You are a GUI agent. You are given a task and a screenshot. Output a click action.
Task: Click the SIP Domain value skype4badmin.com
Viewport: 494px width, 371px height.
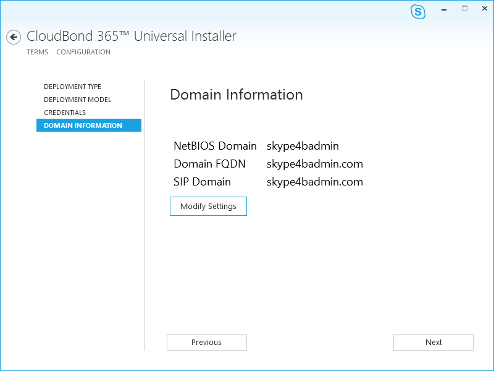point(315,182)
